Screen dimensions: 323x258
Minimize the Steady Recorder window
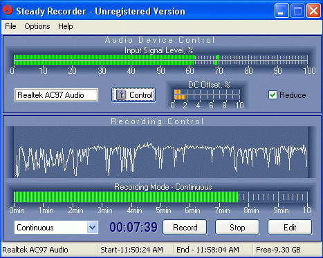[282, 11]
